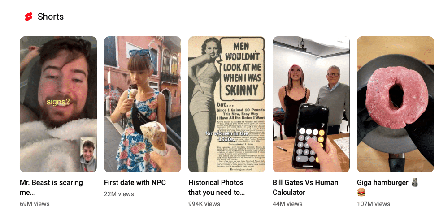Click the small FaceTime inset picture on the Mr. Beast thumbnail

(x=88, y=154)
